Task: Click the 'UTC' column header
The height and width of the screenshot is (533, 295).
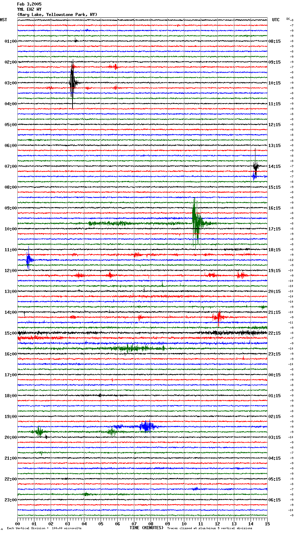Action: (x=276, y=20)
